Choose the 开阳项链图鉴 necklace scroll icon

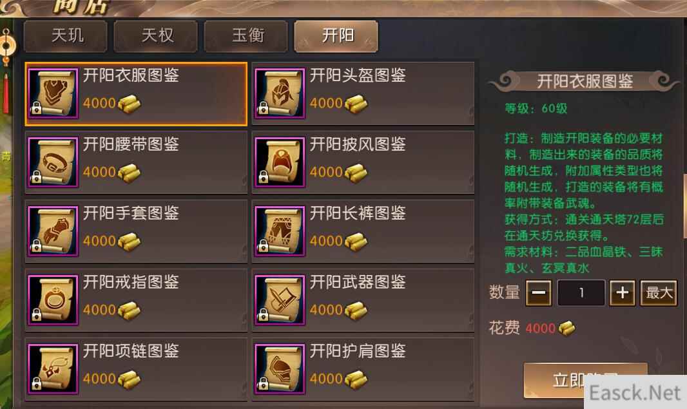point(53,368)
